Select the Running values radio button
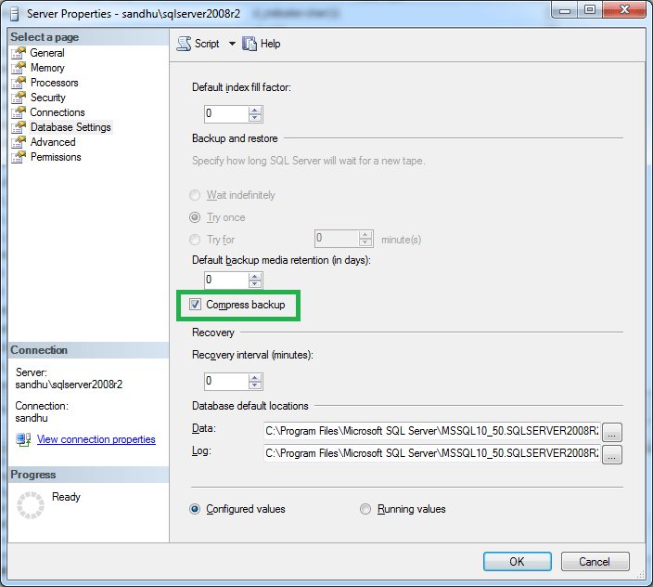Image resolution: width=653 pixels, height=587 pixels. tap(365, 509)
